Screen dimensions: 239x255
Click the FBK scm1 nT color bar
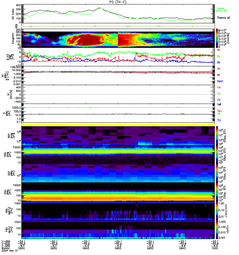point(217,229)
